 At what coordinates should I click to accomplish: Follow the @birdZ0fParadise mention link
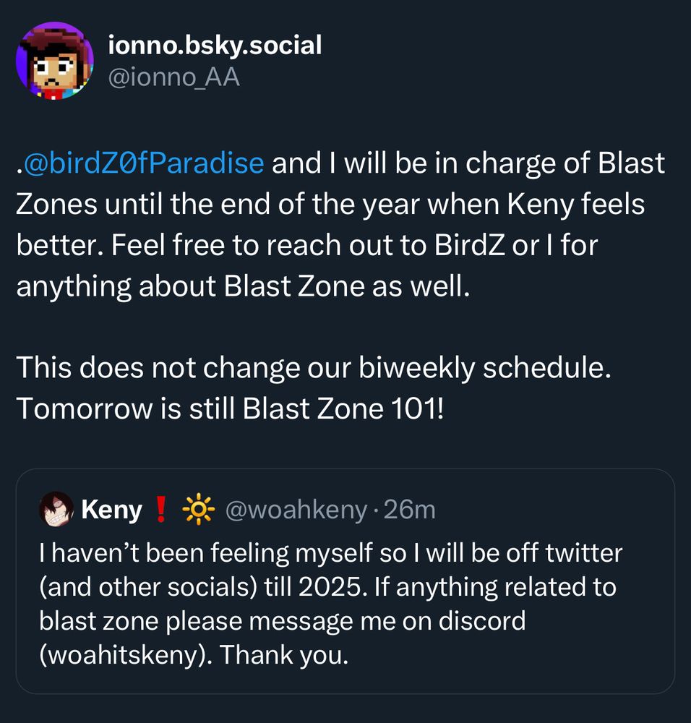coord(142,163)
